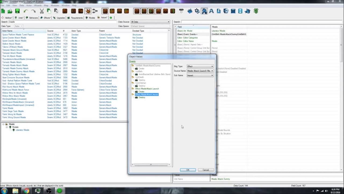Click the (Basic) Art: Model field

click(185, 31)
